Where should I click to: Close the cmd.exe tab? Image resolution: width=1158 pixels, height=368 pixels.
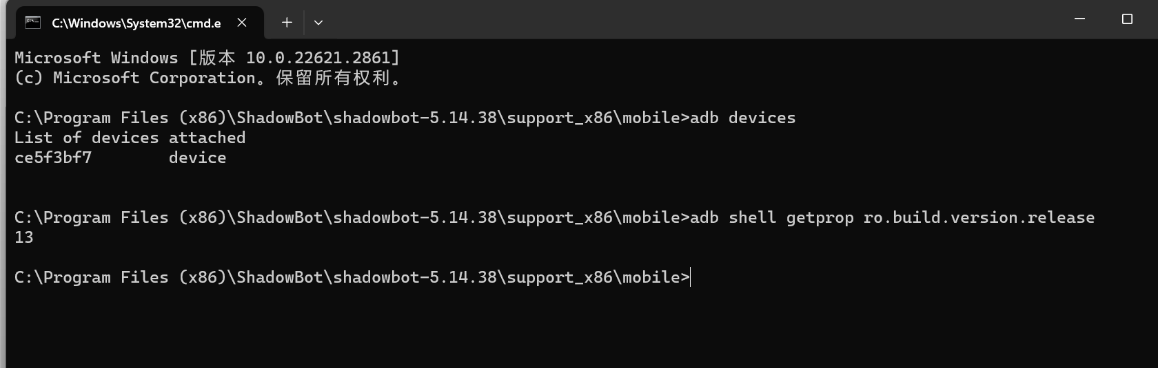pyautogui.click(x=242, y=23)
